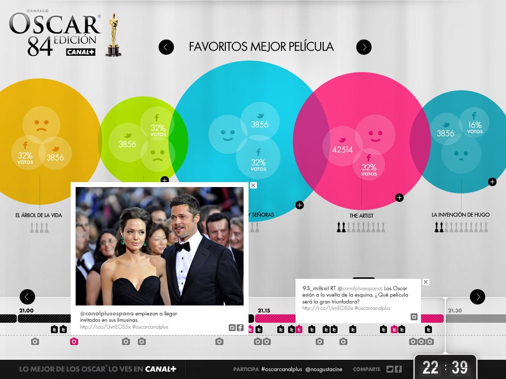Open the Brad Pitt and Angelina Jolie photo
This screenshot has height=379, width=506.
click(160, 246)
